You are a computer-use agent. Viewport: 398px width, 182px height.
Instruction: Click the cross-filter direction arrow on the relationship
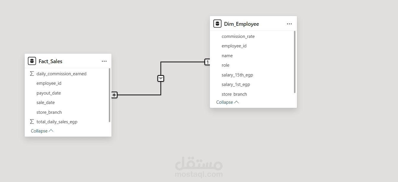click(x=161, y=78)
